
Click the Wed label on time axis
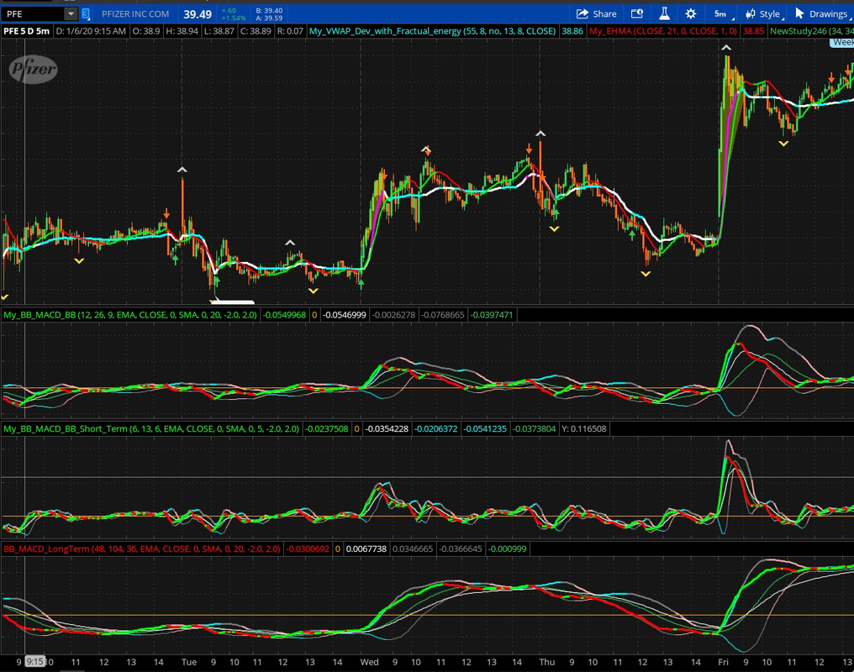pos(369,662)
